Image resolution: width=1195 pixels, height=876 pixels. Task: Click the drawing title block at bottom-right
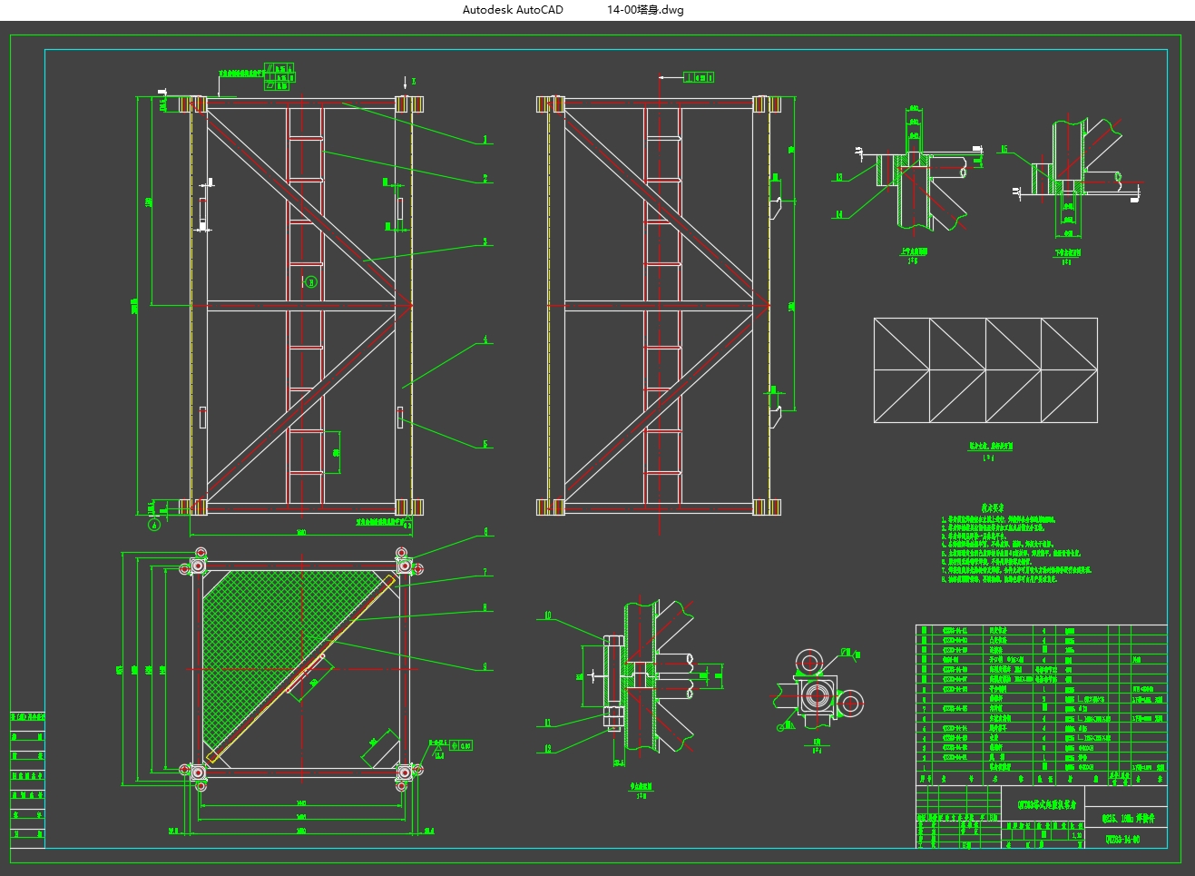pos(1041,817)
